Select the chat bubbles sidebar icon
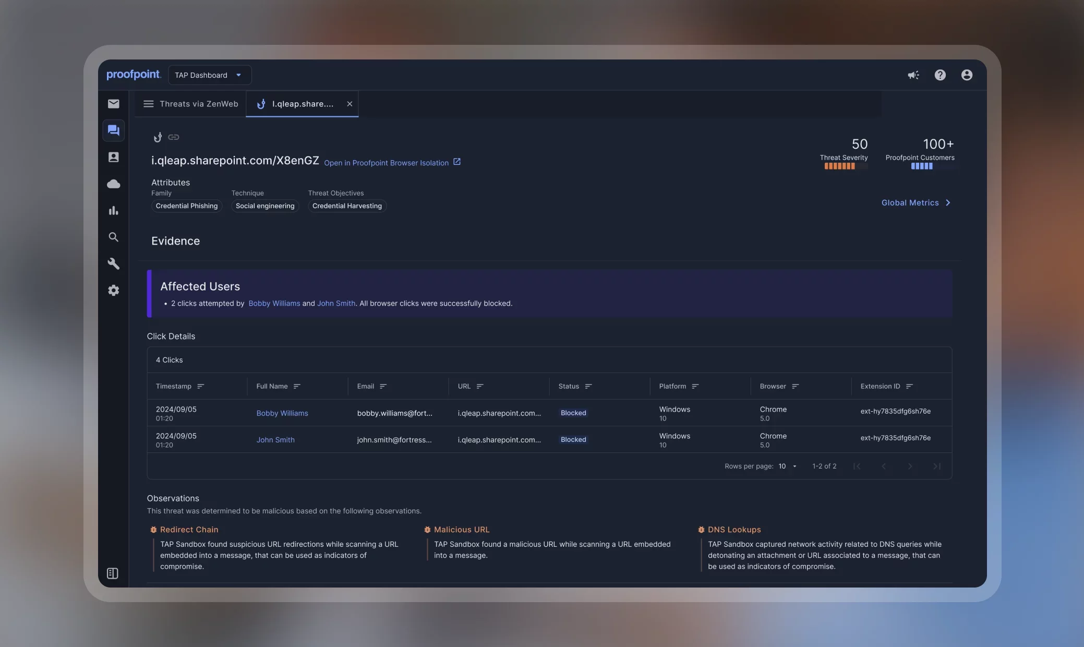The image size is (1084, 647). click(113, 130)
